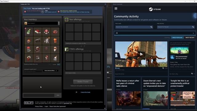Screen dimensions: 197x111
Task: Select the red and white Santa hat item
Action: click(38, 31)
